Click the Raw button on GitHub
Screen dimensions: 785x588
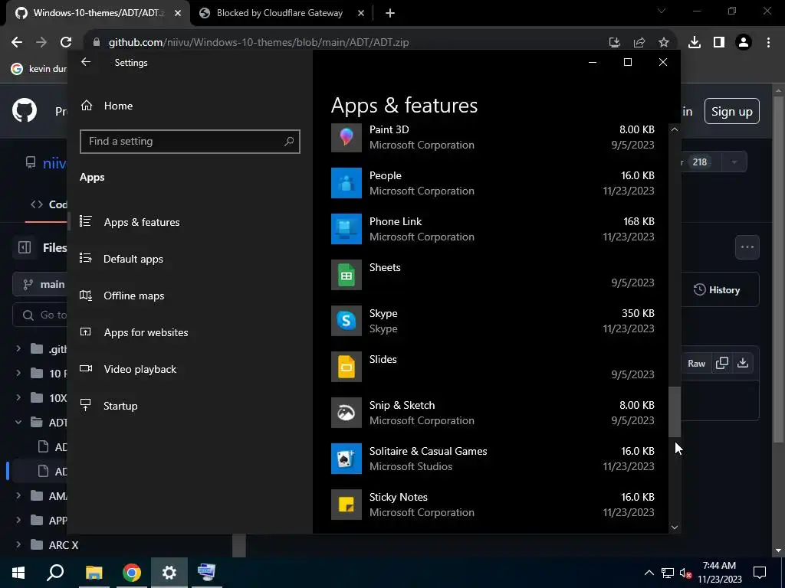click(x=696, y=364)
